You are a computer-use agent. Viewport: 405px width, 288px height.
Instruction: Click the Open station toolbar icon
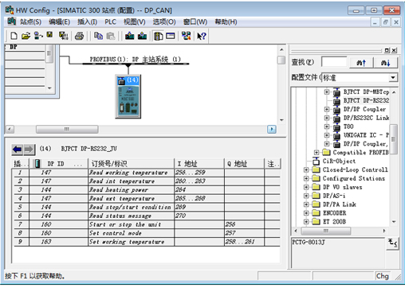(26, 36)
